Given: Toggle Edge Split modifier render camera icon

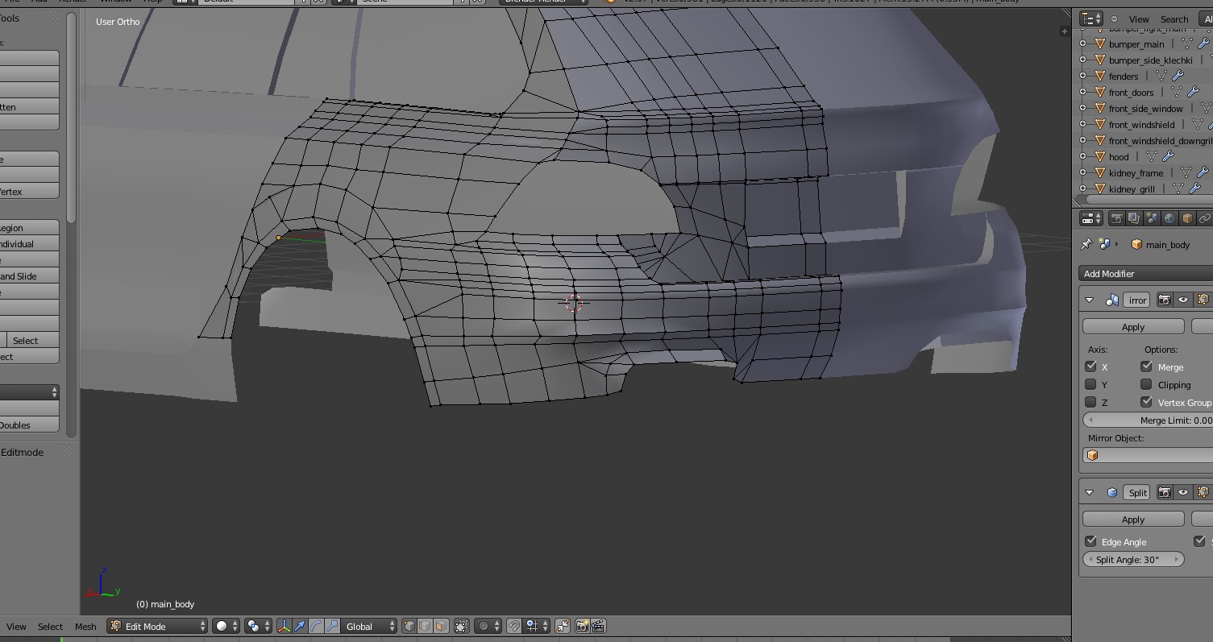Looking at the screenshot, I should 1164,492.
